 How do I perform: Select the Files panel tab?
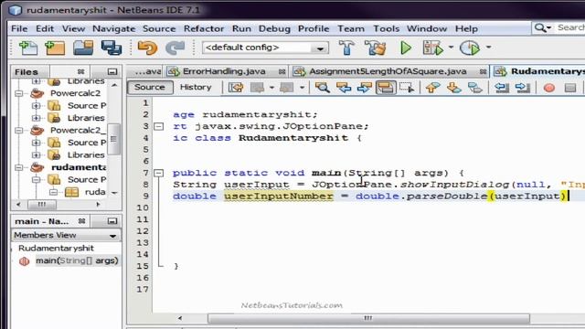27,71
